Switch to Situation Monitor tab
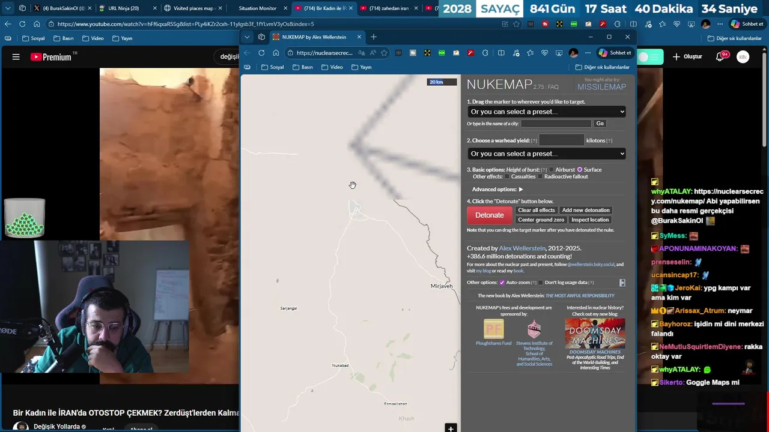This screenshot has width=769, height=432. pos(258,8)
